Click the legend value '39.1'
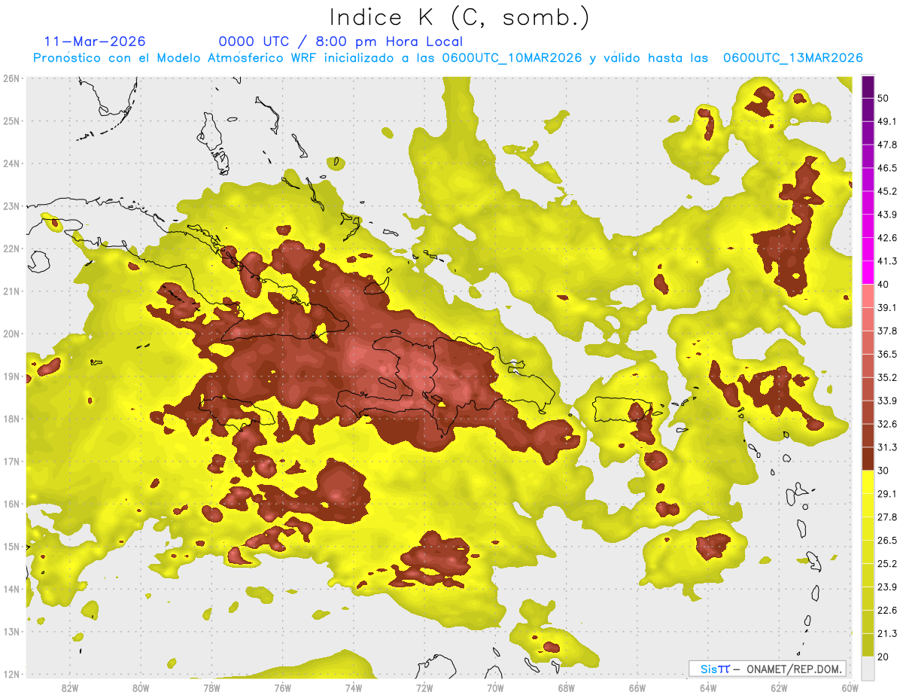Image resolution: width=903 pixels, height=698 pixels. click(886, 307)
